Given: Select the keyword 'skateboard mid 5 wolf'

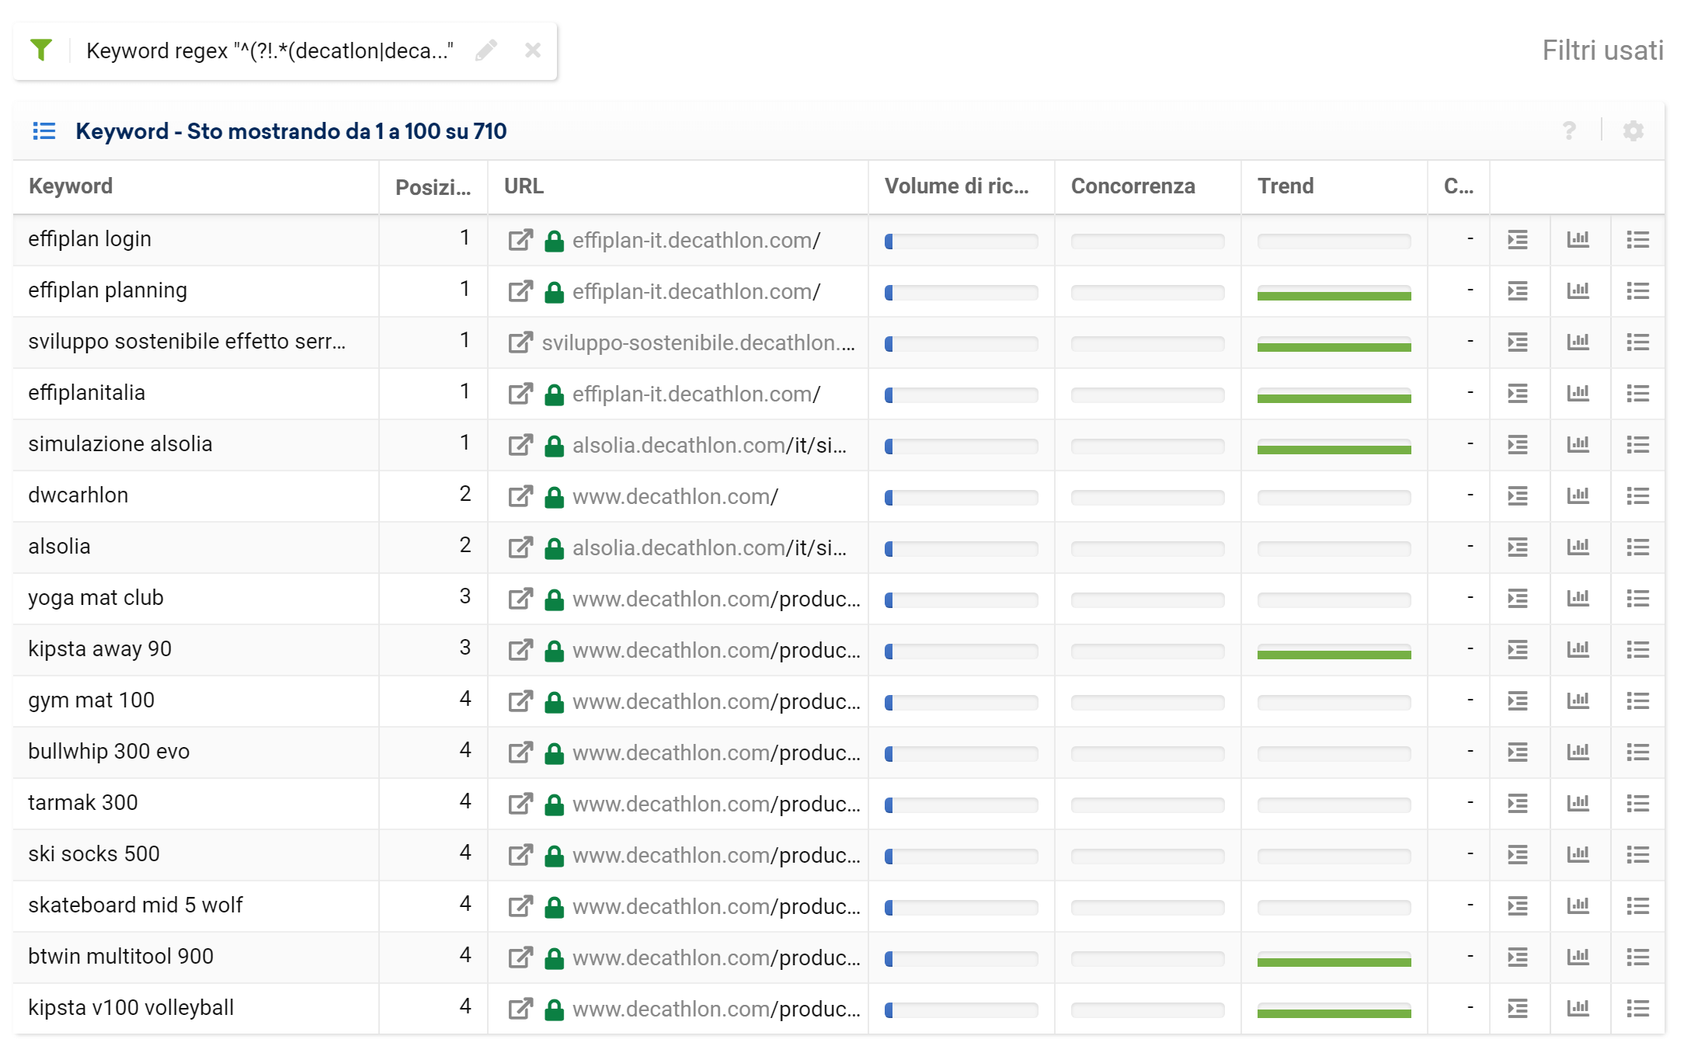Looking at the screenshot, I should pyautogui.click(x=136, y=905).
